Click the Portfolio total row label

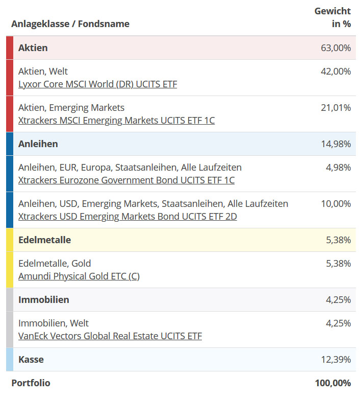click(31, 383)
